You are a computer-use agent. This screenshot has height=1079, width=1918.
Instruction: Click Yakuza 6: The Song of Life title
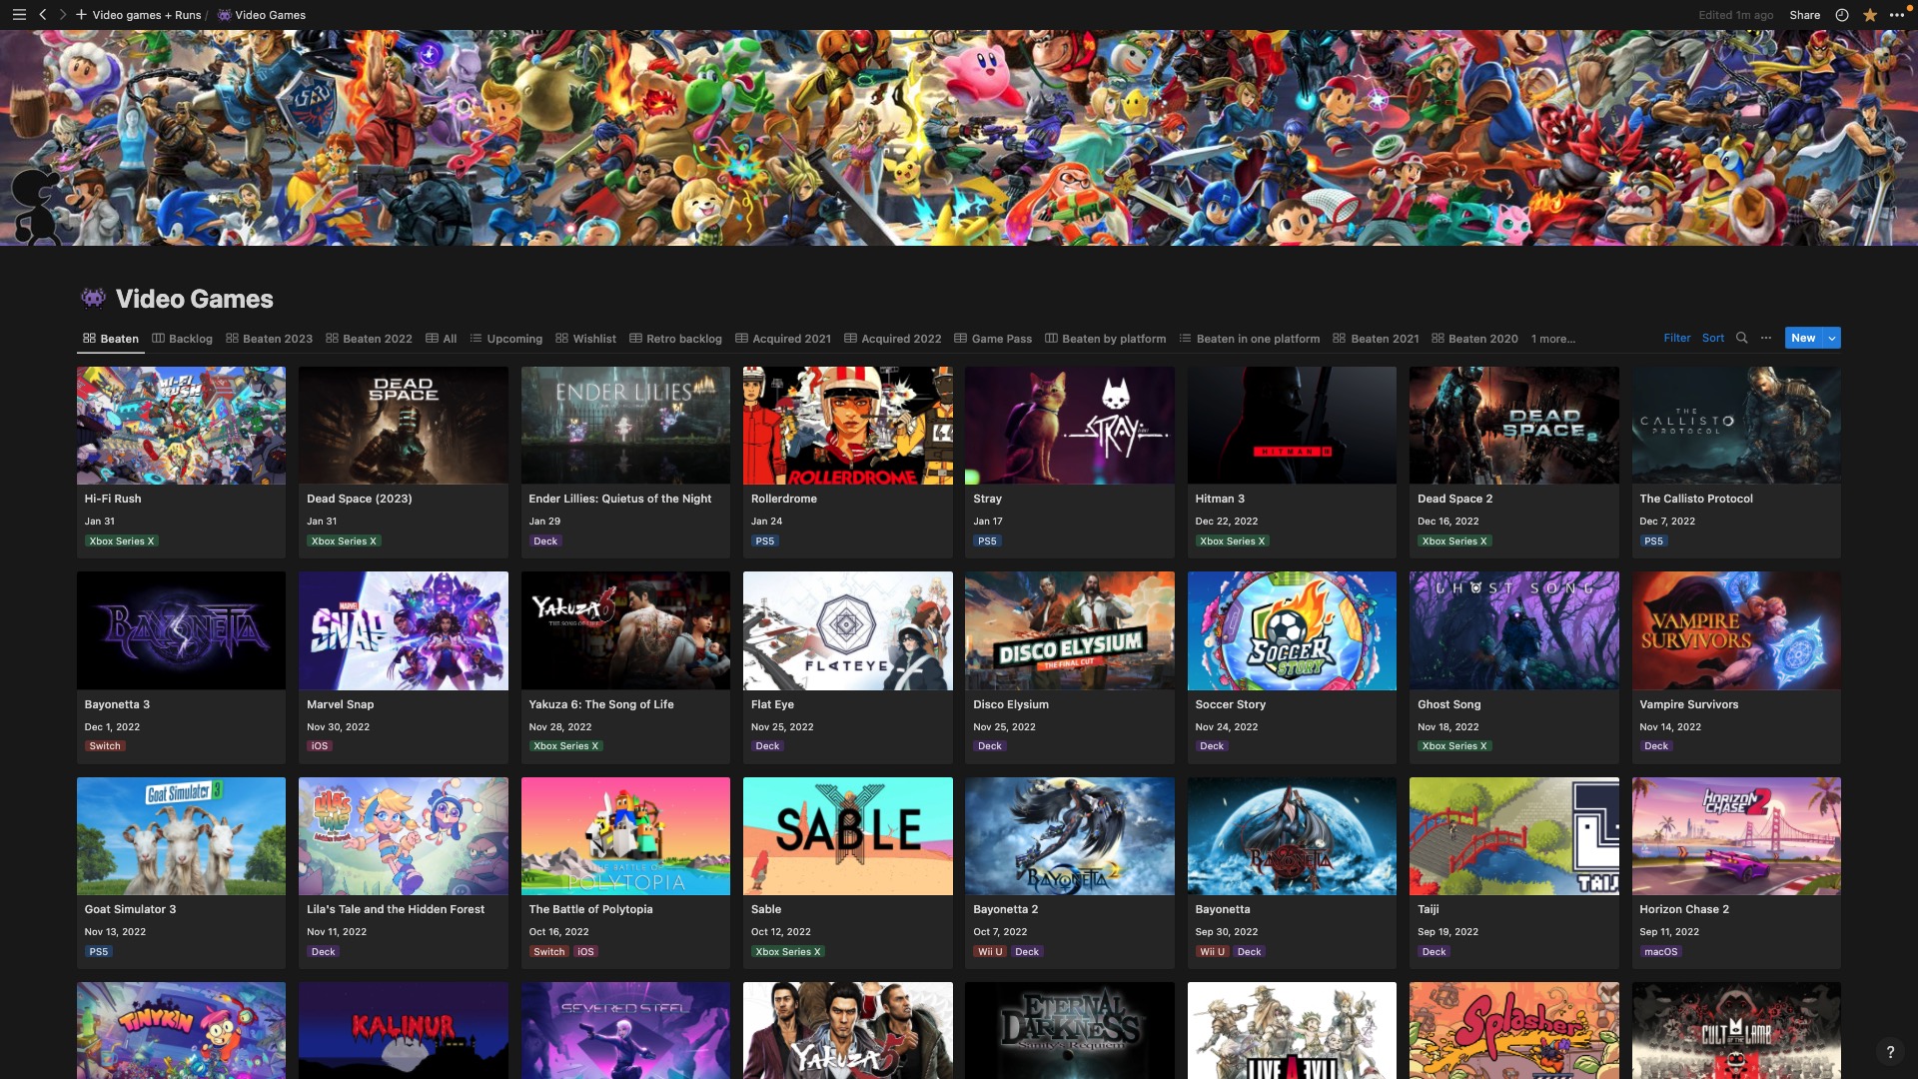(601, 704)
